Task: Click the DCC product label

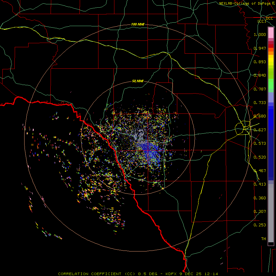Action: 269,18
